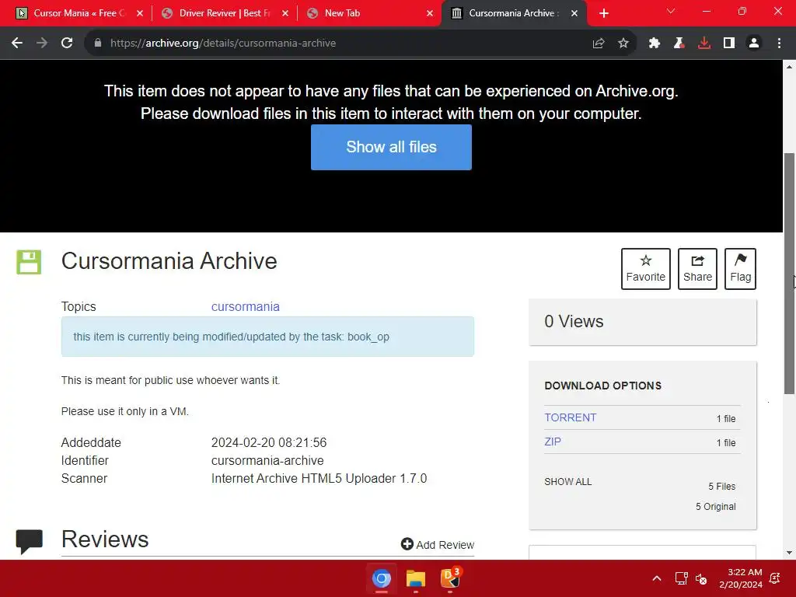Favorite this archive item
This screenshot has width=796, height=597.
click(x=646, y=269)
